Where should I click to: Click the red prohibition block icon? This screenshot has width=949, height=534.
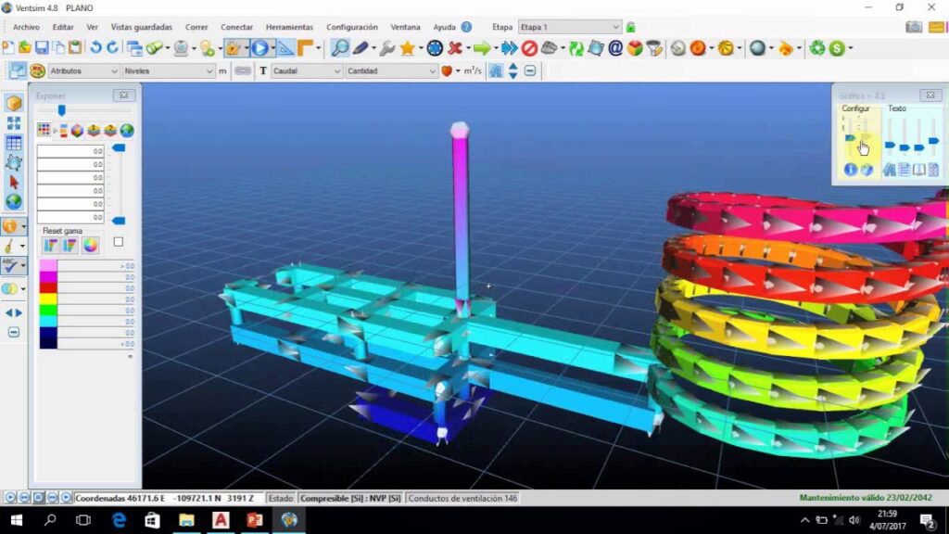(529, 48)
